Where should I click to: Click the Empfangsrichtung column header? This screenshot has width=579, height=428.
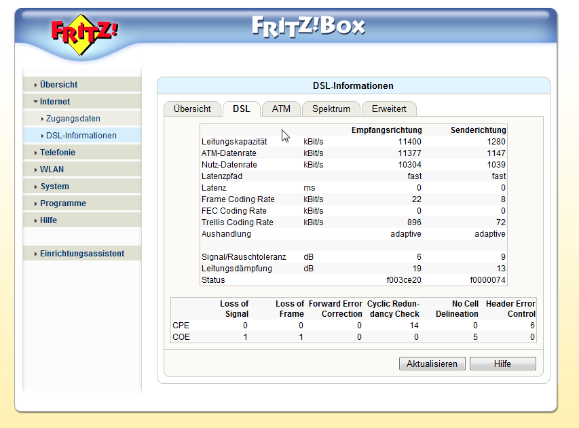(x=387, y=130)
